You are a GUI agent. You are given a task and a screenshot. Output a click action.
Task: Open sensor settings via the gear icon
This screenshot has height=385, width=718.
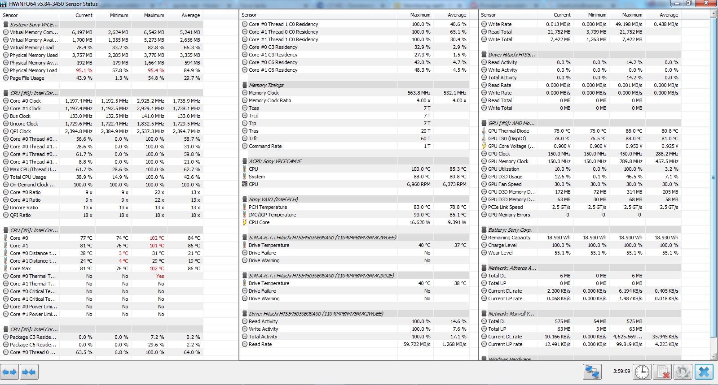pyautogui.click(x=683, y=372)
